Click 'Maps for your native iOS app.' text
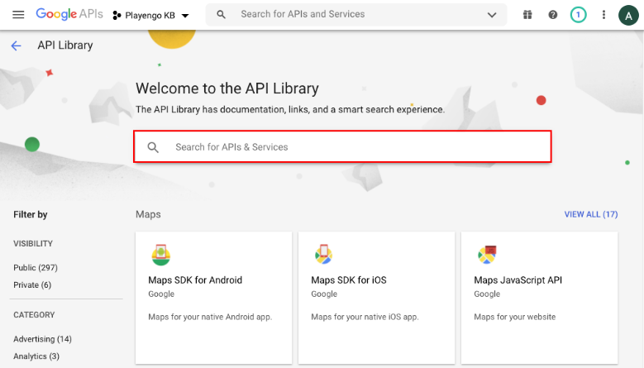Image resolution: width=644 pixels, height=368 pixels. (365, 317)
